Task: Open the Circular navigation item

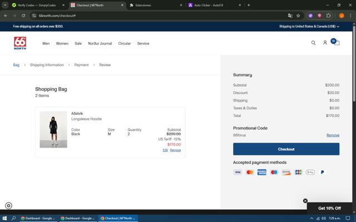Action: 125,43
